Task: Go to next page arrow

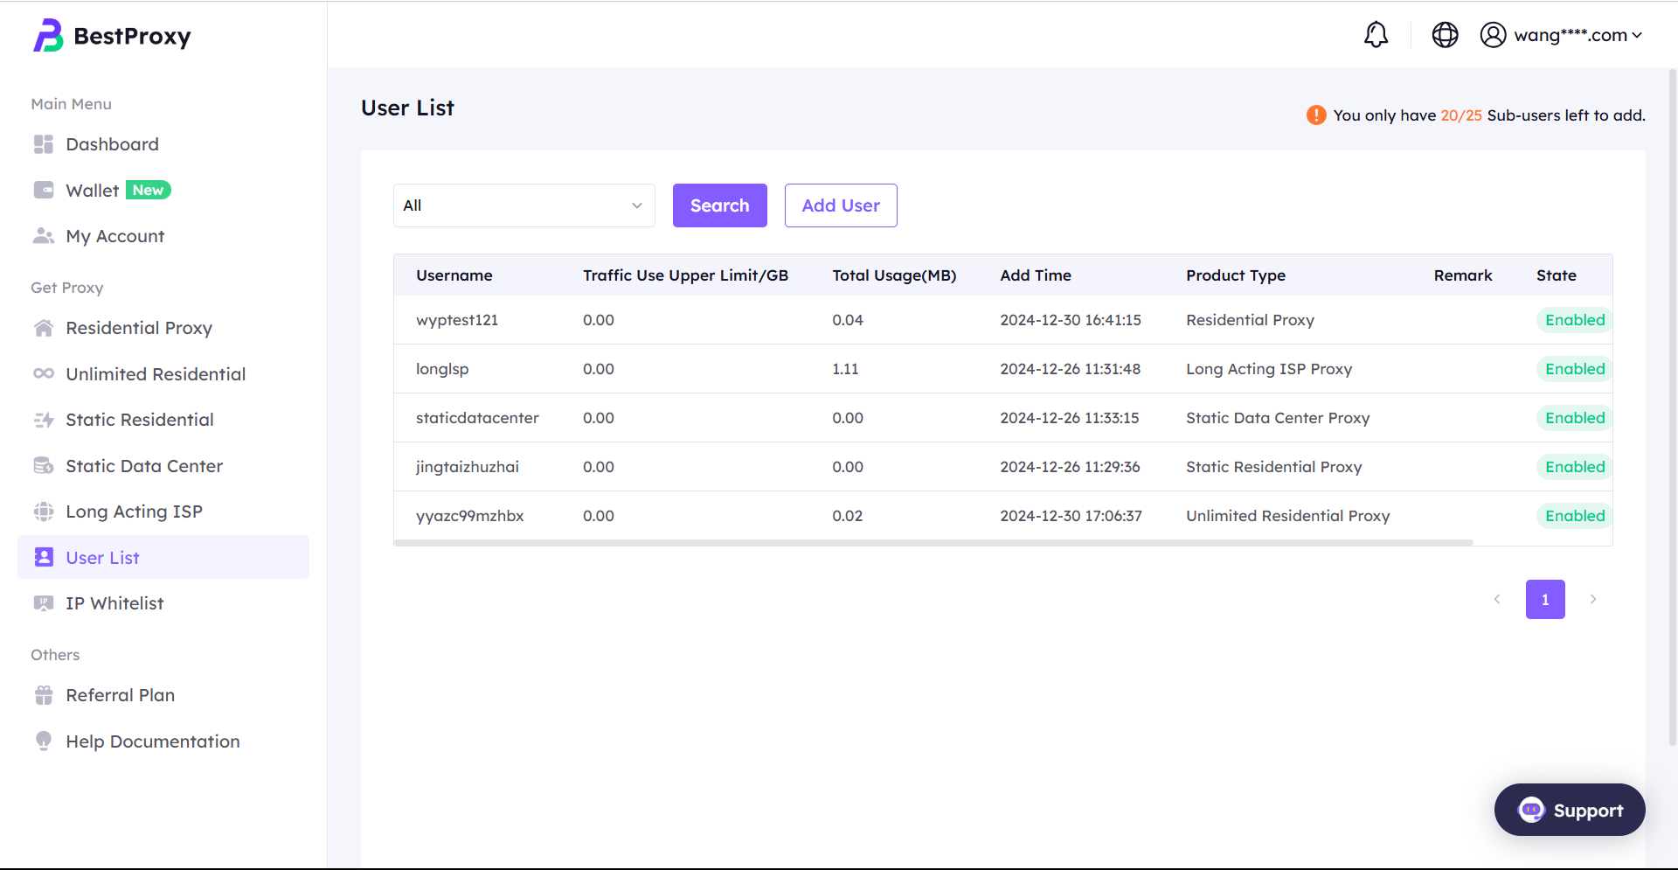Action: [x=1593, y=599]
